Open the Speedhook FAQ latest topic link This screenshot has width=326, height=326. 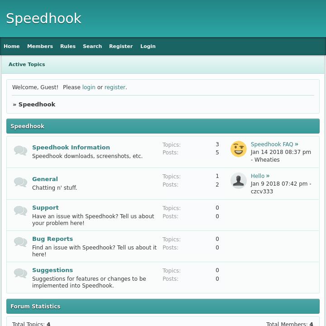click(272, 144)
